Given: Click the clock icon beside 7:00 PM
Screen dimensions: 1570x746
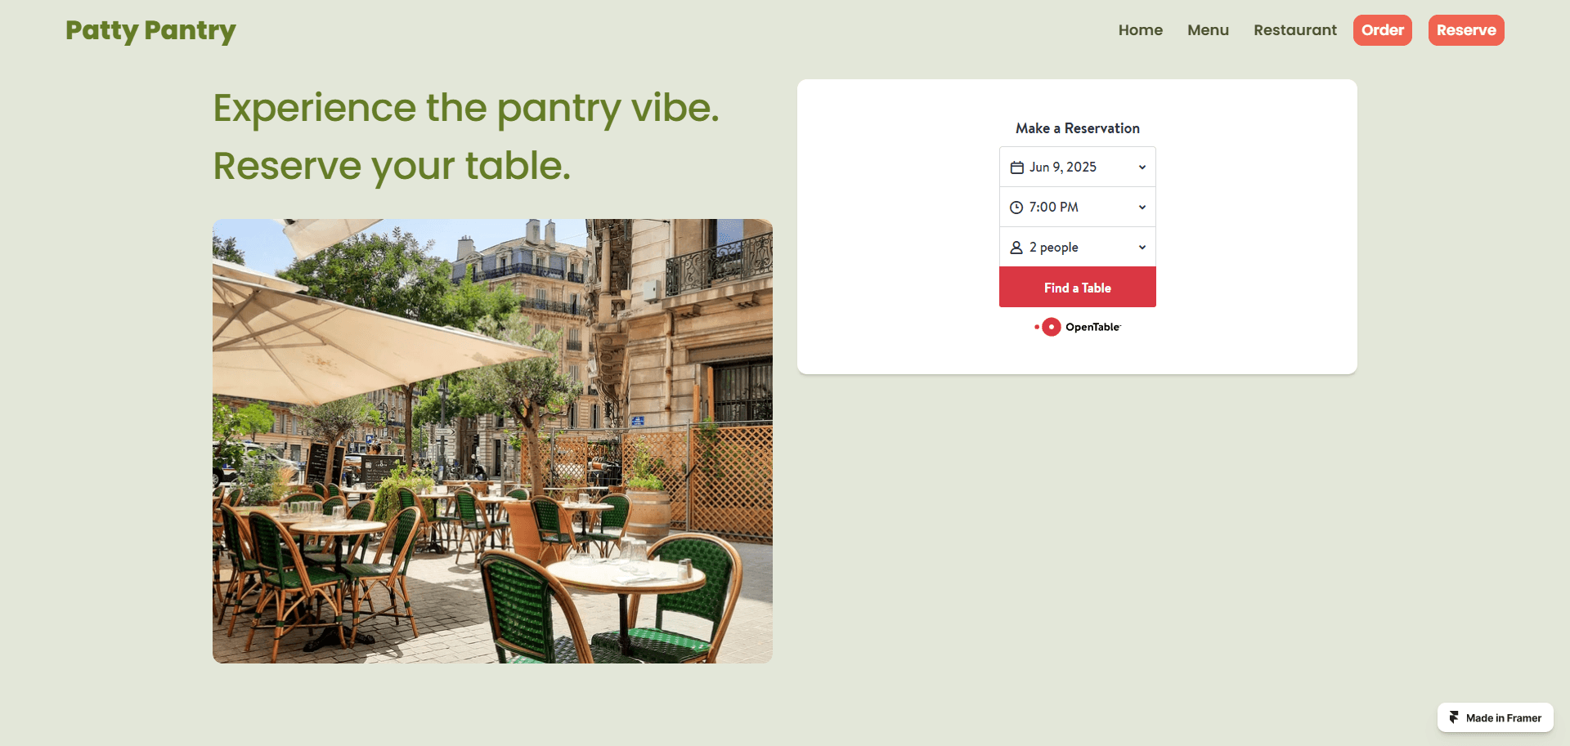Looking at the screenshot, I should coord(1016,208).
